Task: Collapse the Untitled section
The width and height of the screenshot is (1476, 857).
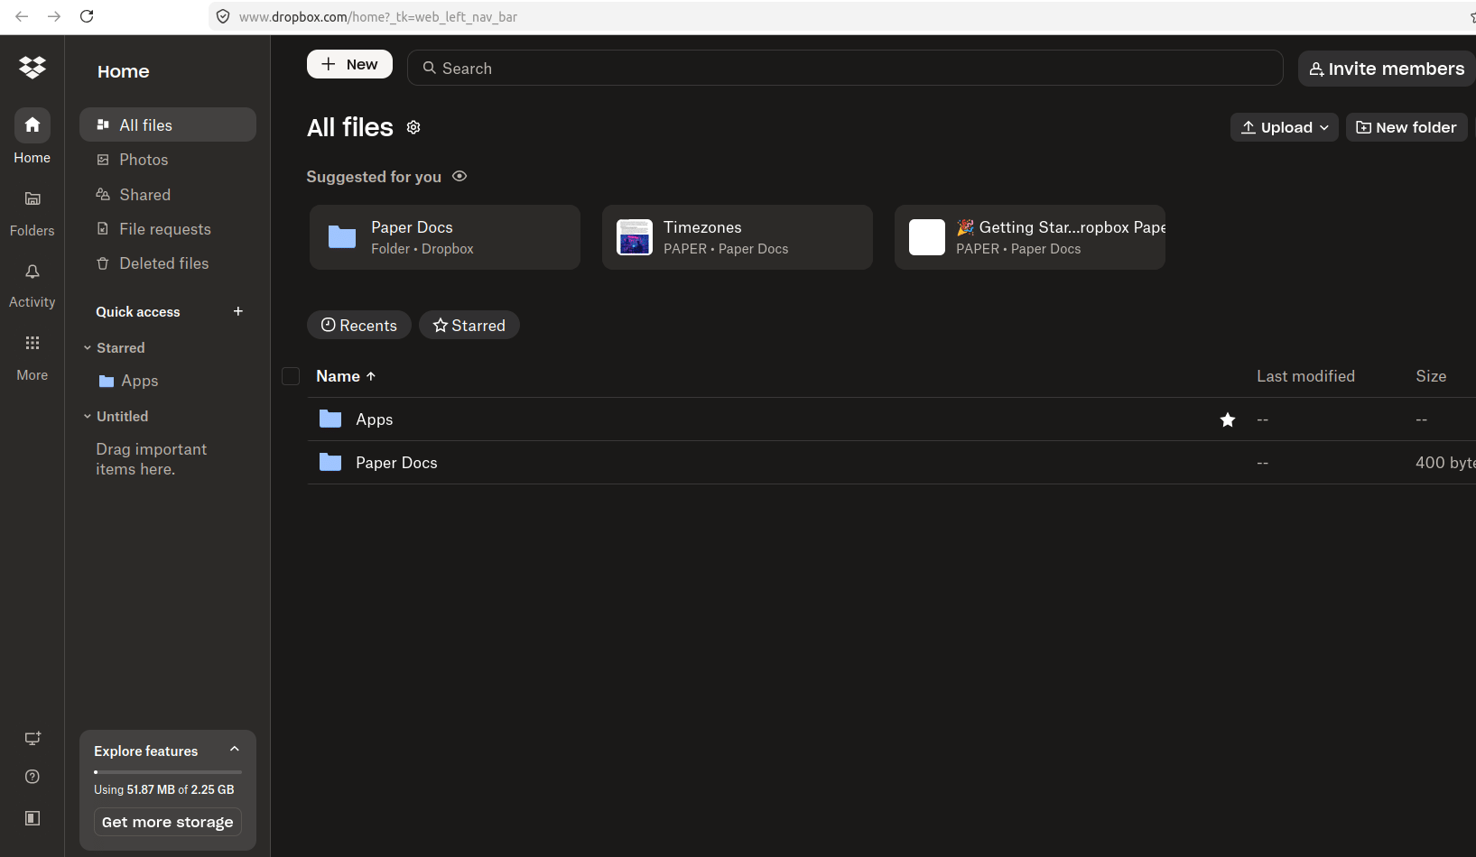Action: (x=88, y=416)
